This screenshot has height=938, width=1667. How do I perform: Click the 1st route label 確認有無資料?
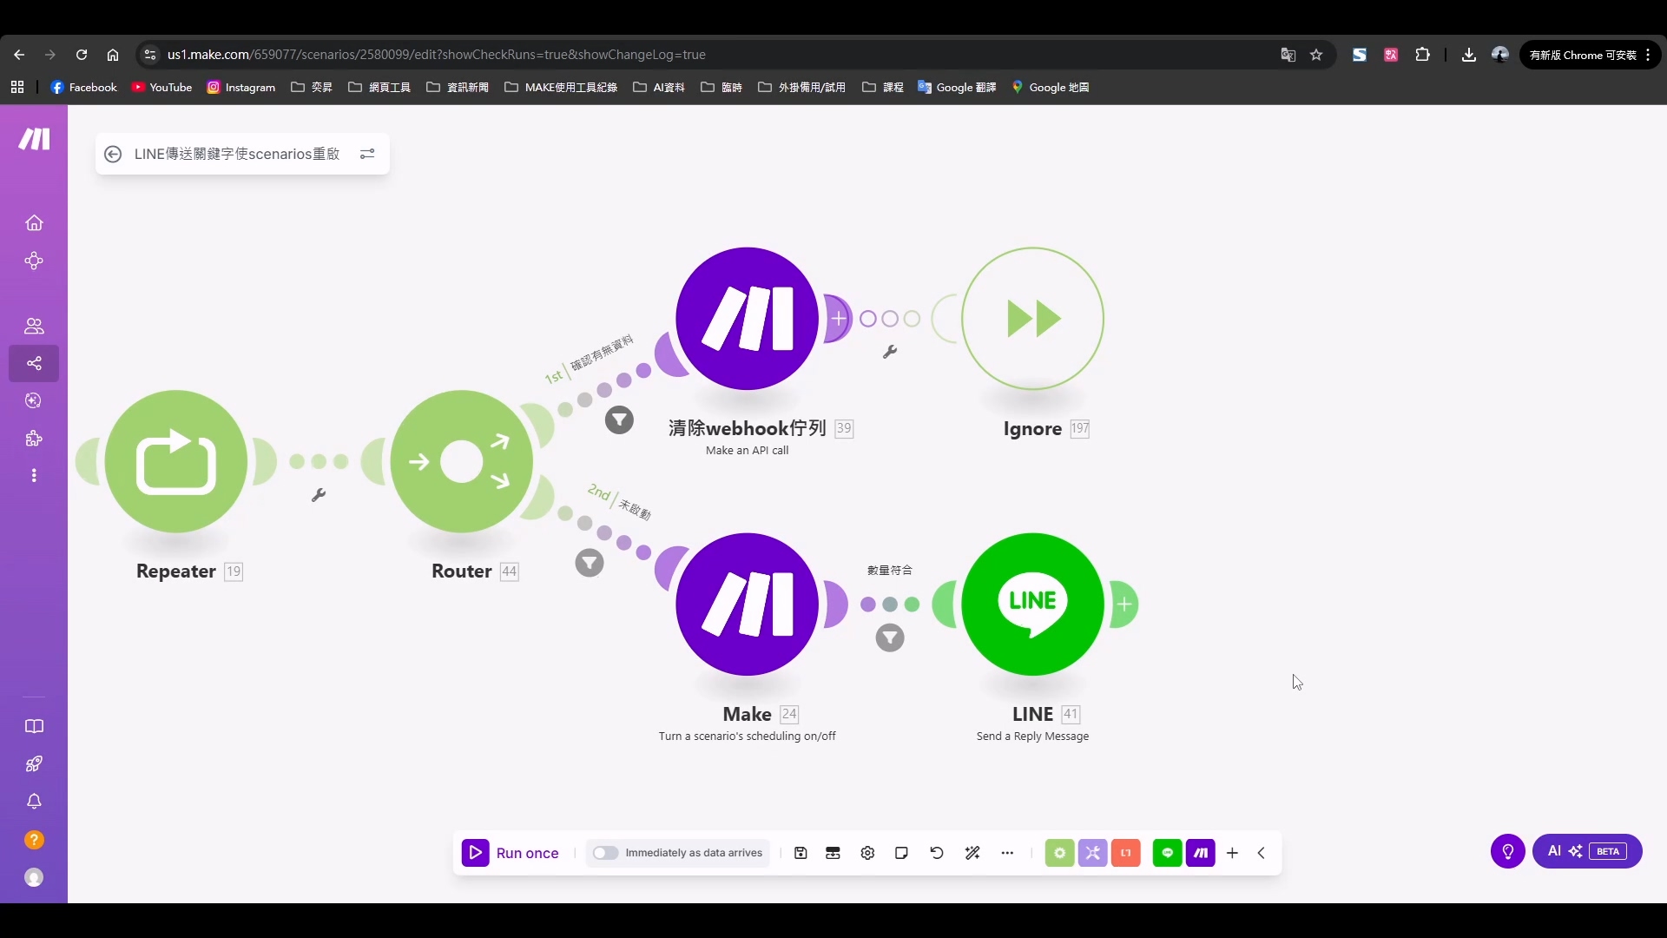(602, 354)
